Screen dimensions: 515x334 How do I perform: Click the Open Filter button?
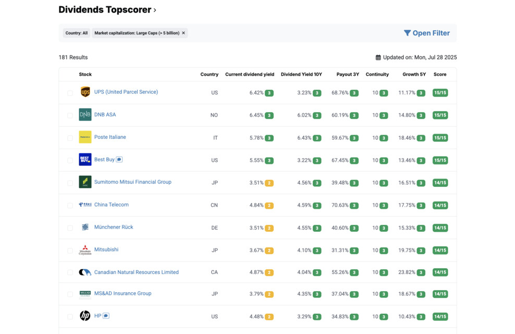coord(426,32)
